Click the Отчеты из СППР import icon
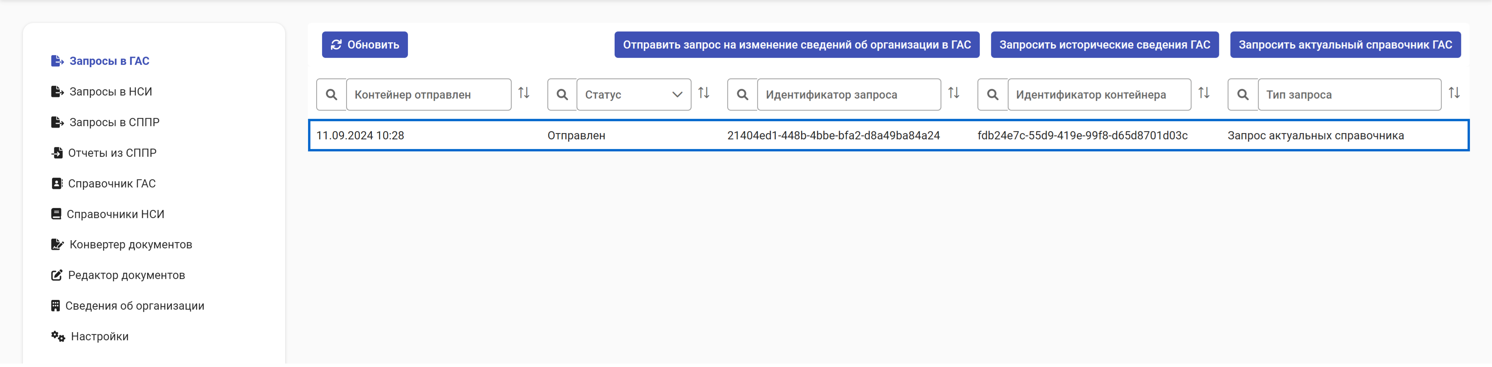This screenshot has width=1492, height=367. (57, 153)
